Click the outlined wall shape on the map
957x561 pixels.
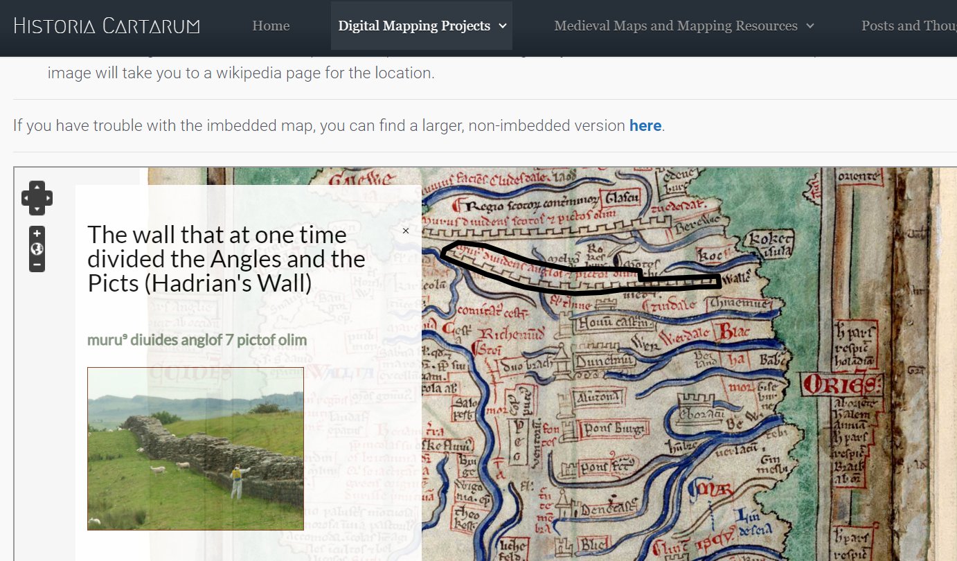tap(580, 269)
